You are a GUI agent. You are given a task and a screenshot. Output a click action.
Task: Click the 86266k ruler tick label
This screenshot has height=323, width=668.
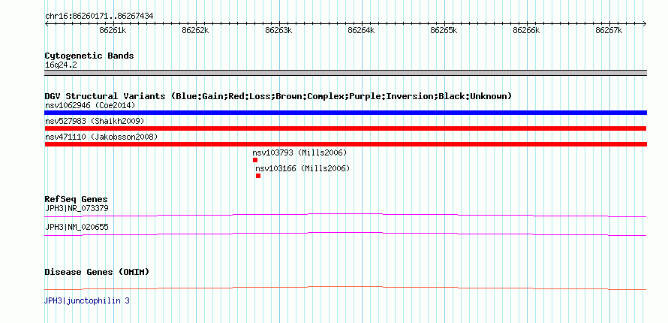pos(527,31)
